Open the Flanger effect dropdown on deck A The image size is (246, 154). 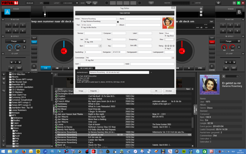[24, 41]
